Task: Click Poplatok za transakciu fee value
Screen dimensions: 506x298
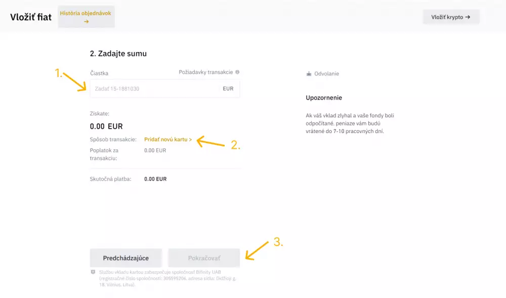Action: [x=155, y=150]
